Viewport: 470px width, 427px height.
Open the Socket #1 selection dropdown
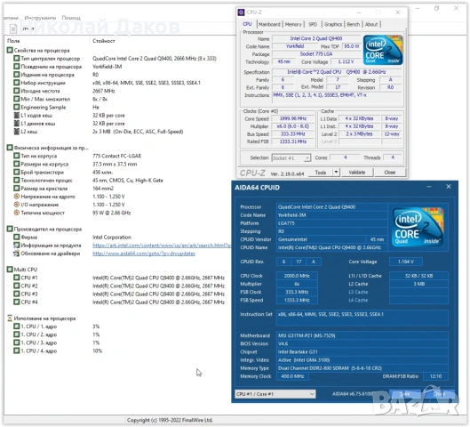click(291, 157)
